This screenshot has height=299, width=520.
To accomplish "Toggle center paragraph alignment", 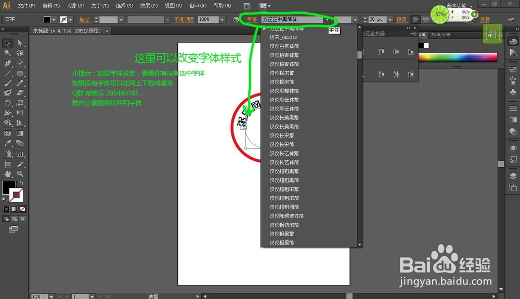I will [426, 20].
